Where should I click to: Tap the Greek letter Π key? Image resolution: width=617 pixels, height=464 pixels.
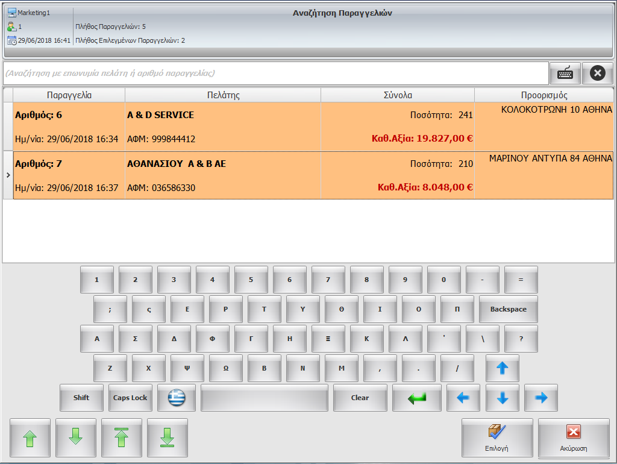[457, 309]
